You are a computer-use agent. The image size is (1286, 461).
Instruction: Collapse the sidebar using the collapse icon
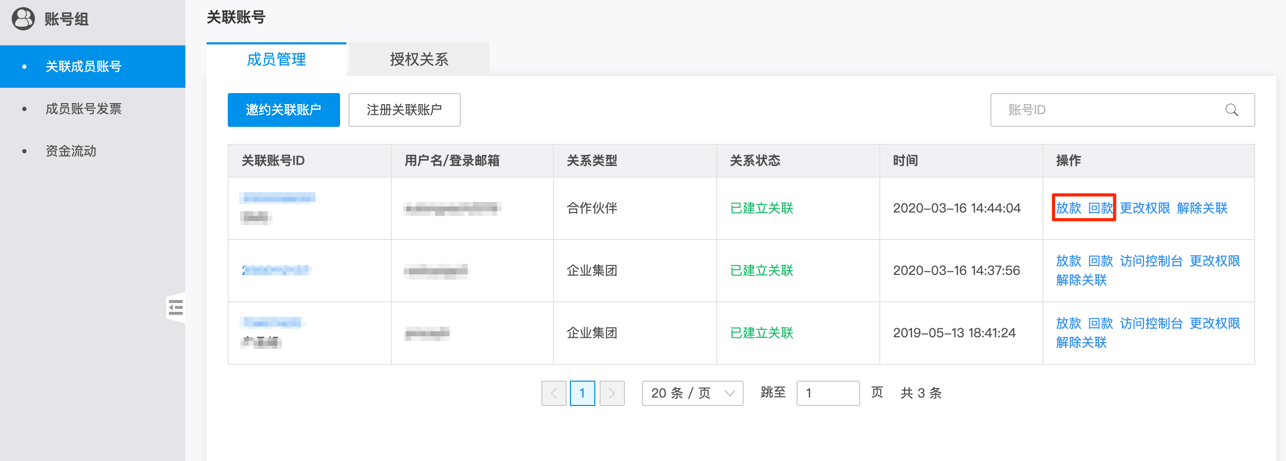[175, 307]
